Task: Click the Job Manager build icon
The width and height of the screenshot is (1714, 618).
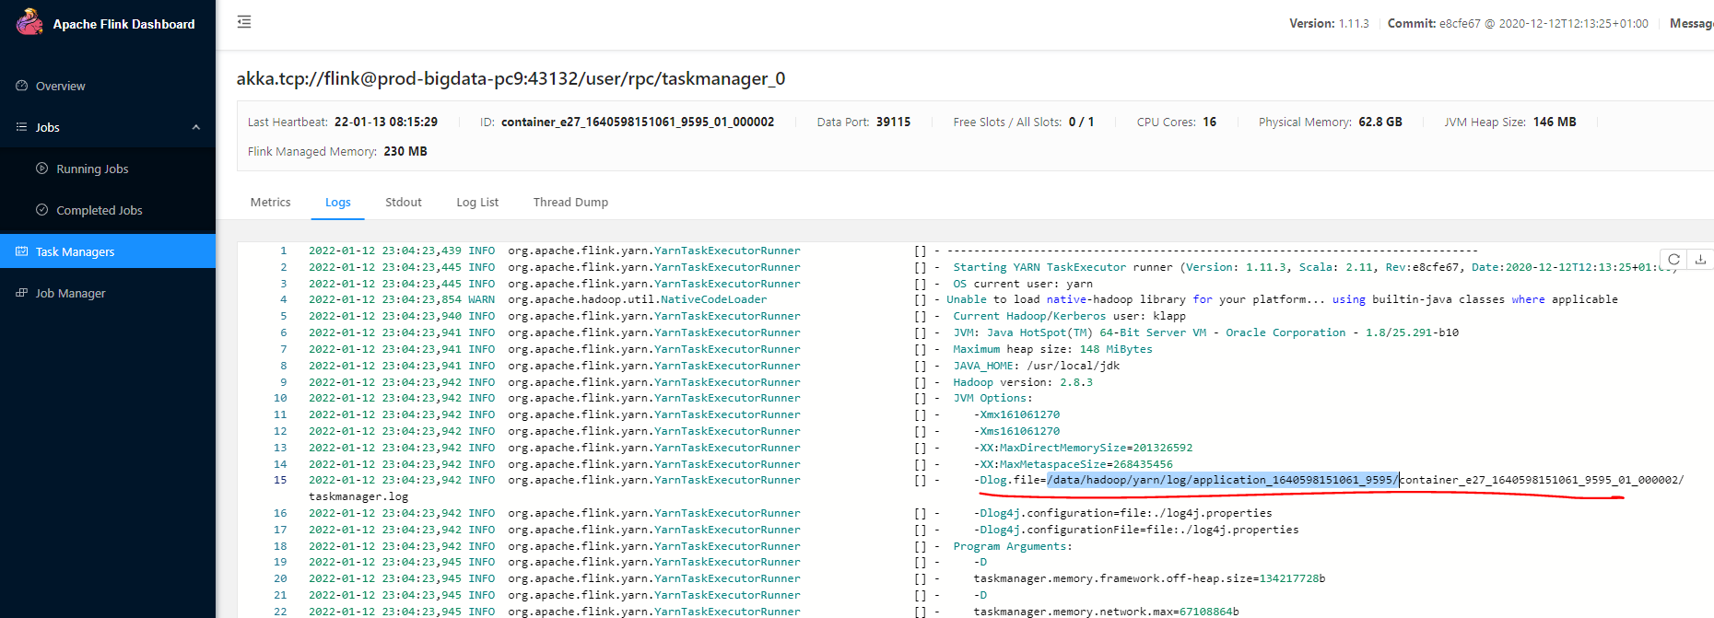Action: (21, 293)
